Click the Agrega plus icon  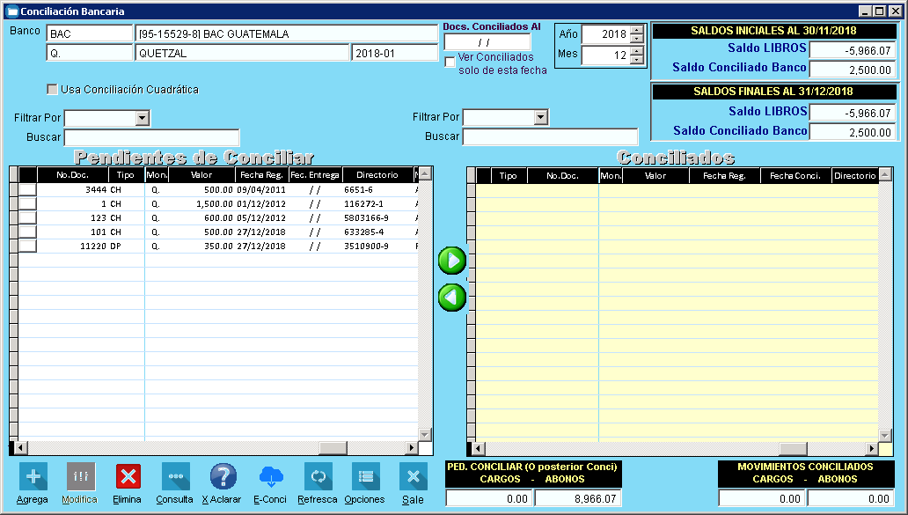33,477
